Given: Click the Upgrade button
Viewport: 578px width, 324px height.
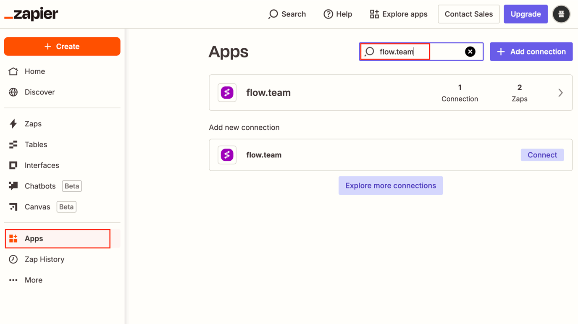Looking at the screenshot, I should click(525, 14).
